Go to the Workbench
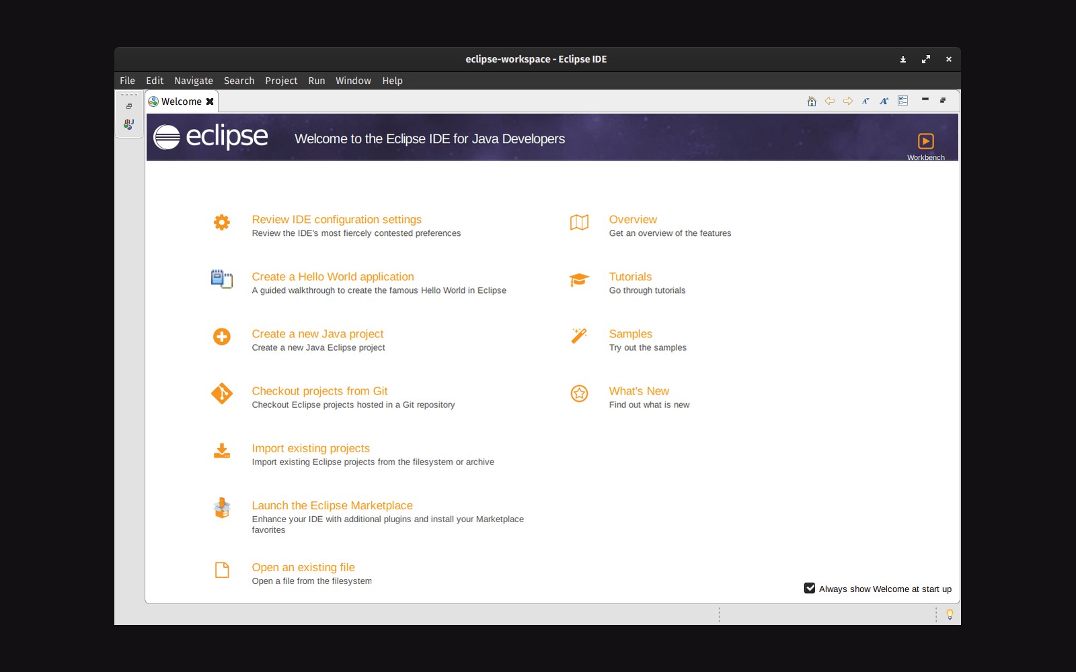This screenshot has width=1076, height=672. point(926,146)
